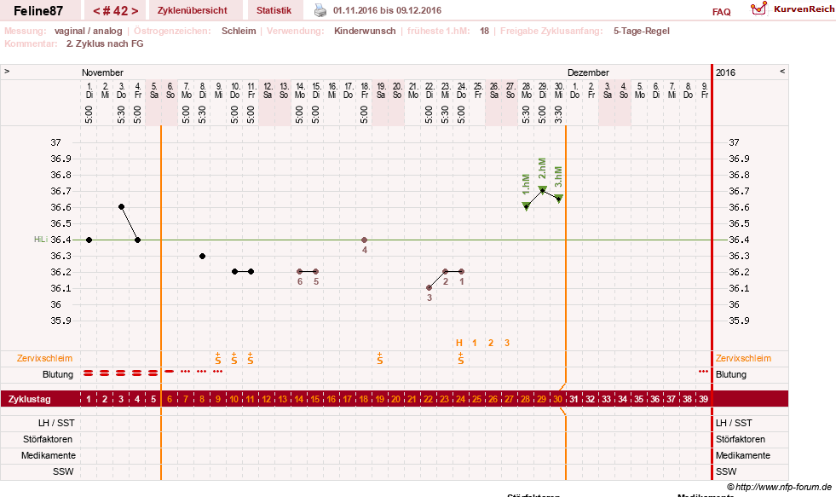Switch to the Statistik tab
Viewport: 836px width, 497px height.
point(274,10)
